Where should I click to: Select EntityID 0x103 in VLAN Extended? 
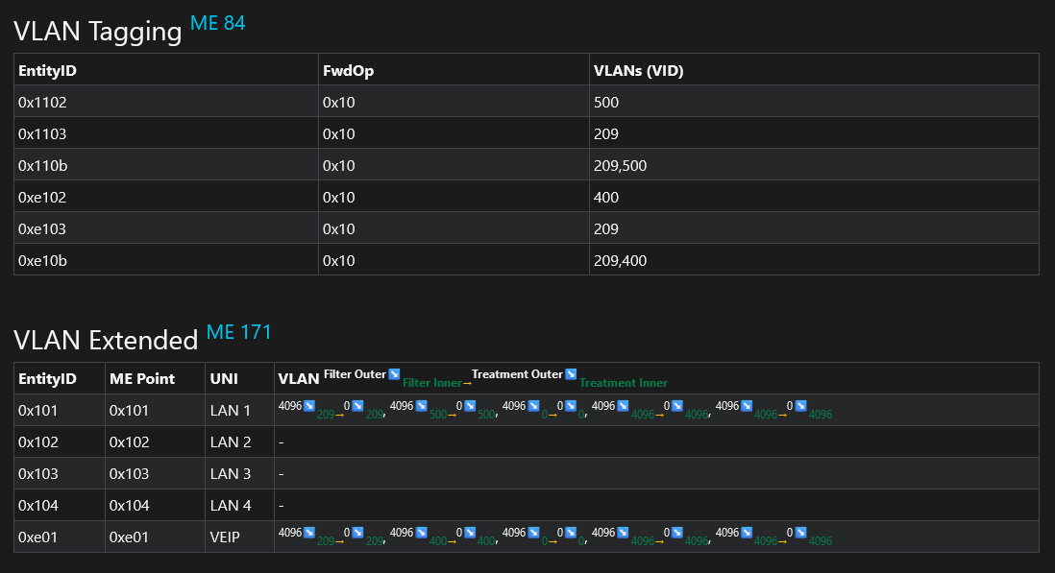(x=60, y=473)
